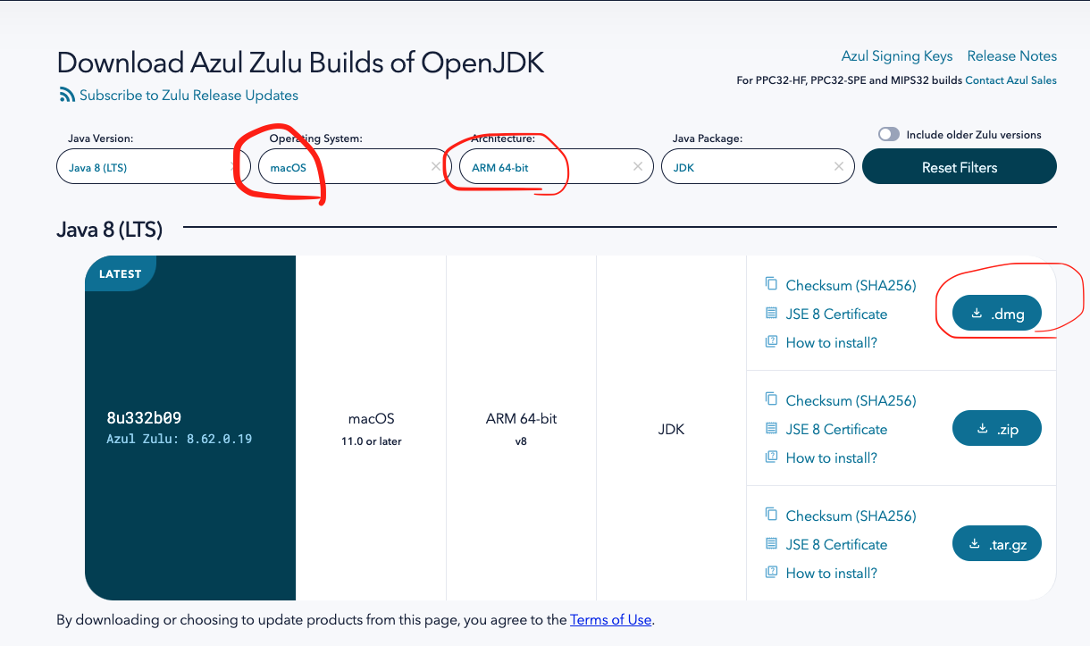Toggle Include older Zulu versions switch
Image resolution: width=1090 pixels, height=646 pixels.
(x=888, y=134)
